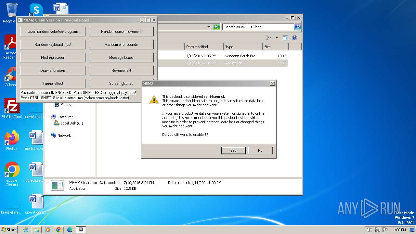Viewport: 416px width, 234px height.
Task: Open FileZilla Client desktop icon
Action: coord(12,109)
